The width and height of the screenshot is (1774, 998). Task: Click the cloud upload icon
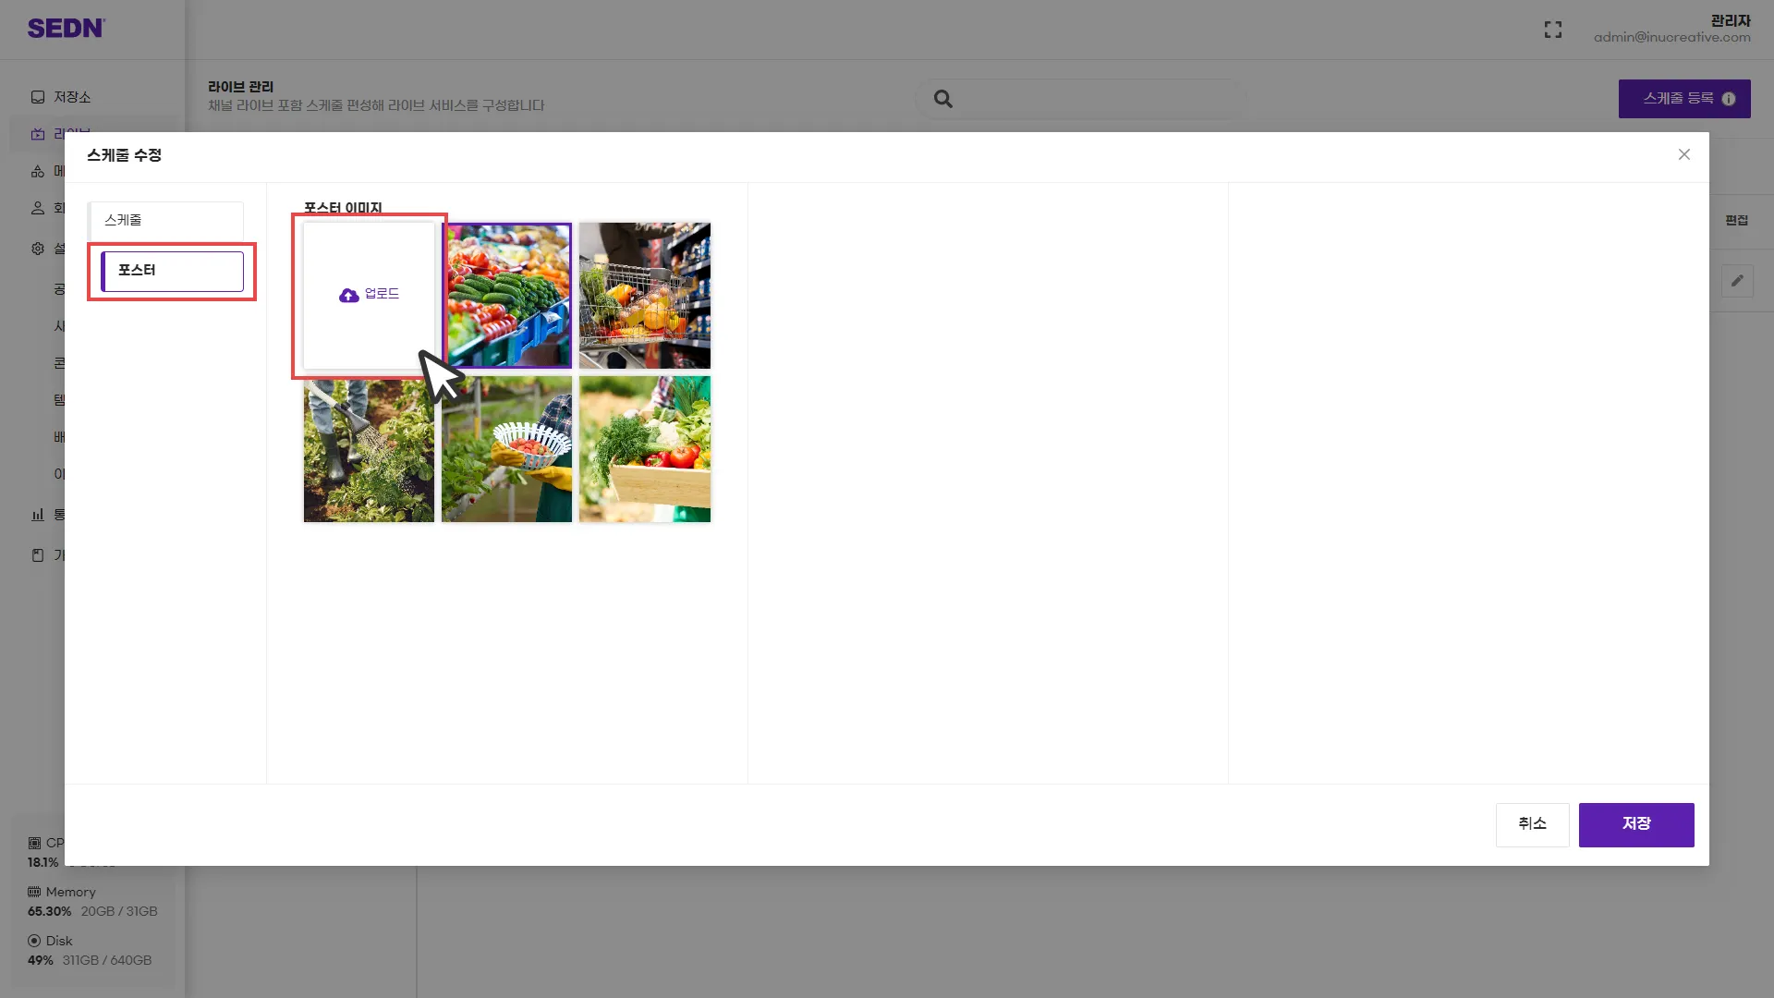[348, 296]
